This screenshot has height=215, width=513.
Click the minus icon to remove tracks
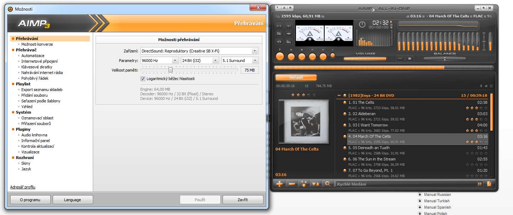[292, 184]
